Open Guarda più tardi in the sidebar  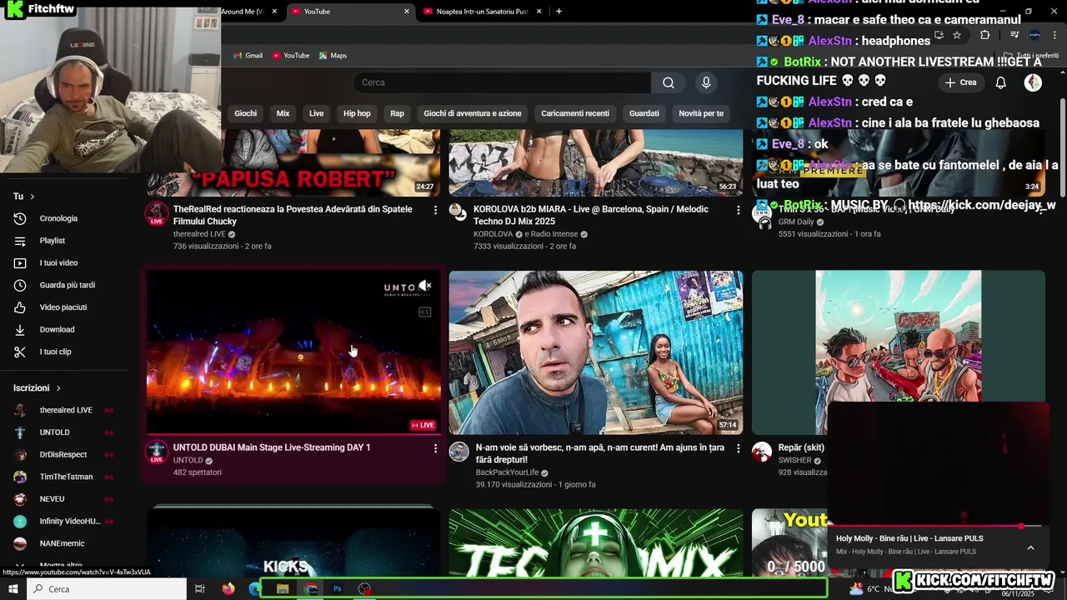[x=67, y=285]
